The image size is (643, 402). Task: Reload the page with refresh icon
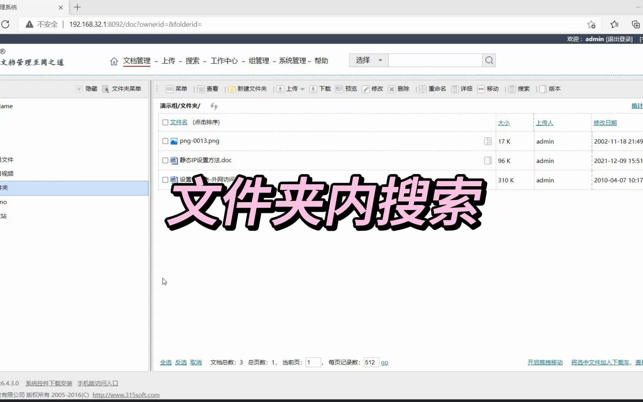(x=6, y=24)
